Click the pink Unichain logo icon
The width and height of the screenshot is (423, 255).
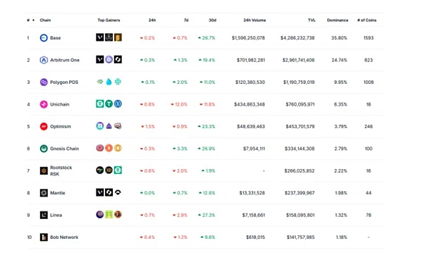44,104
